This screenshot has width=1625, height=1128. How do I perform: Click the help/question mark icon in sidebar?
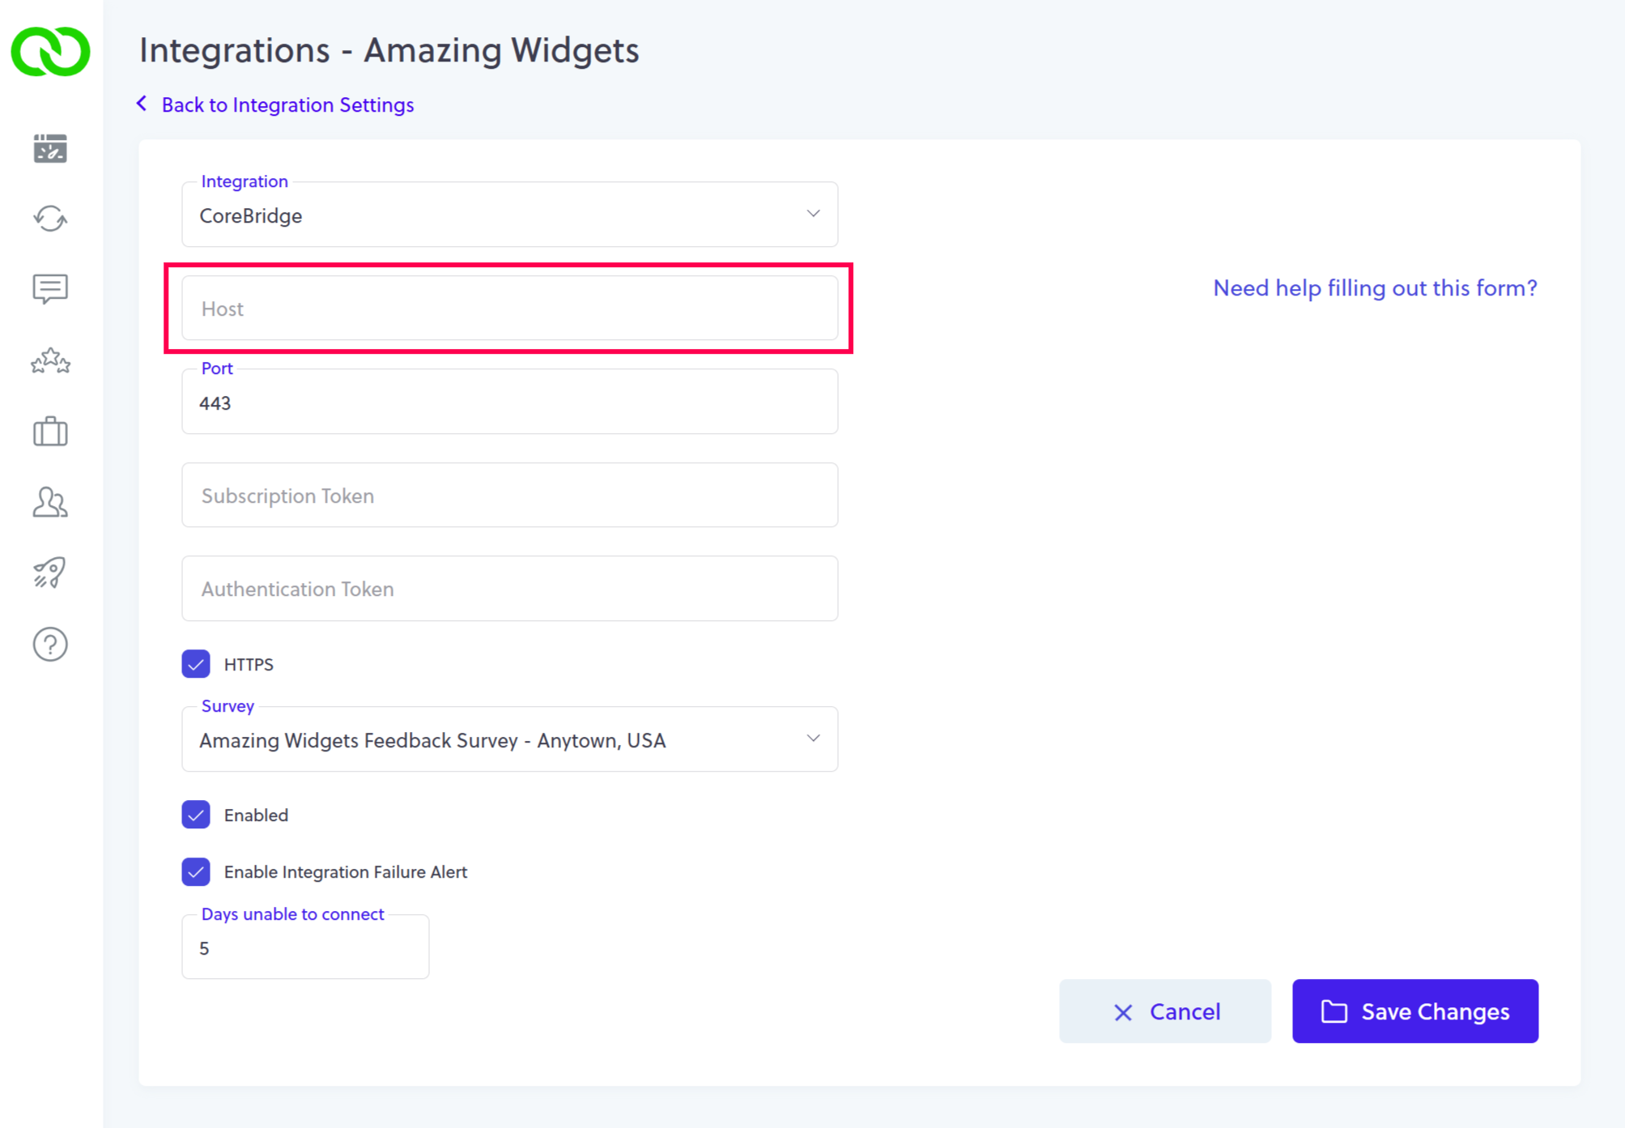point(49,642)
